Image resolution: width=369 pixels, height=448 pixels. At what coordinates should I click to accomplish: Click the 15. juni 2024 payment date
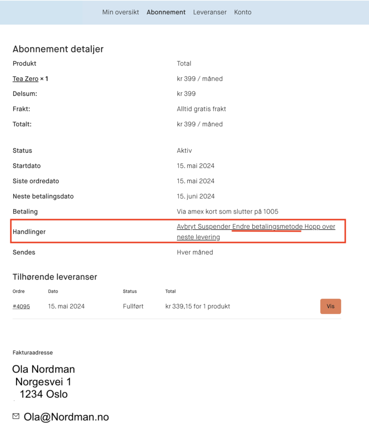196,196
